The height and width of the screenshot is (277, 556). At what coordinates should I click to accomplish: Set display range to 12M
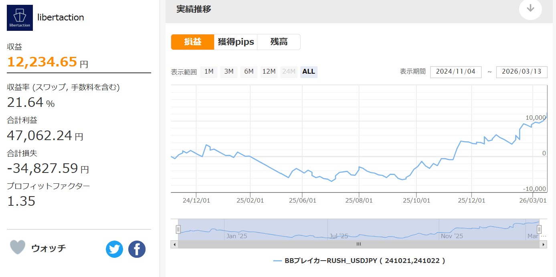tap(269, 72)
